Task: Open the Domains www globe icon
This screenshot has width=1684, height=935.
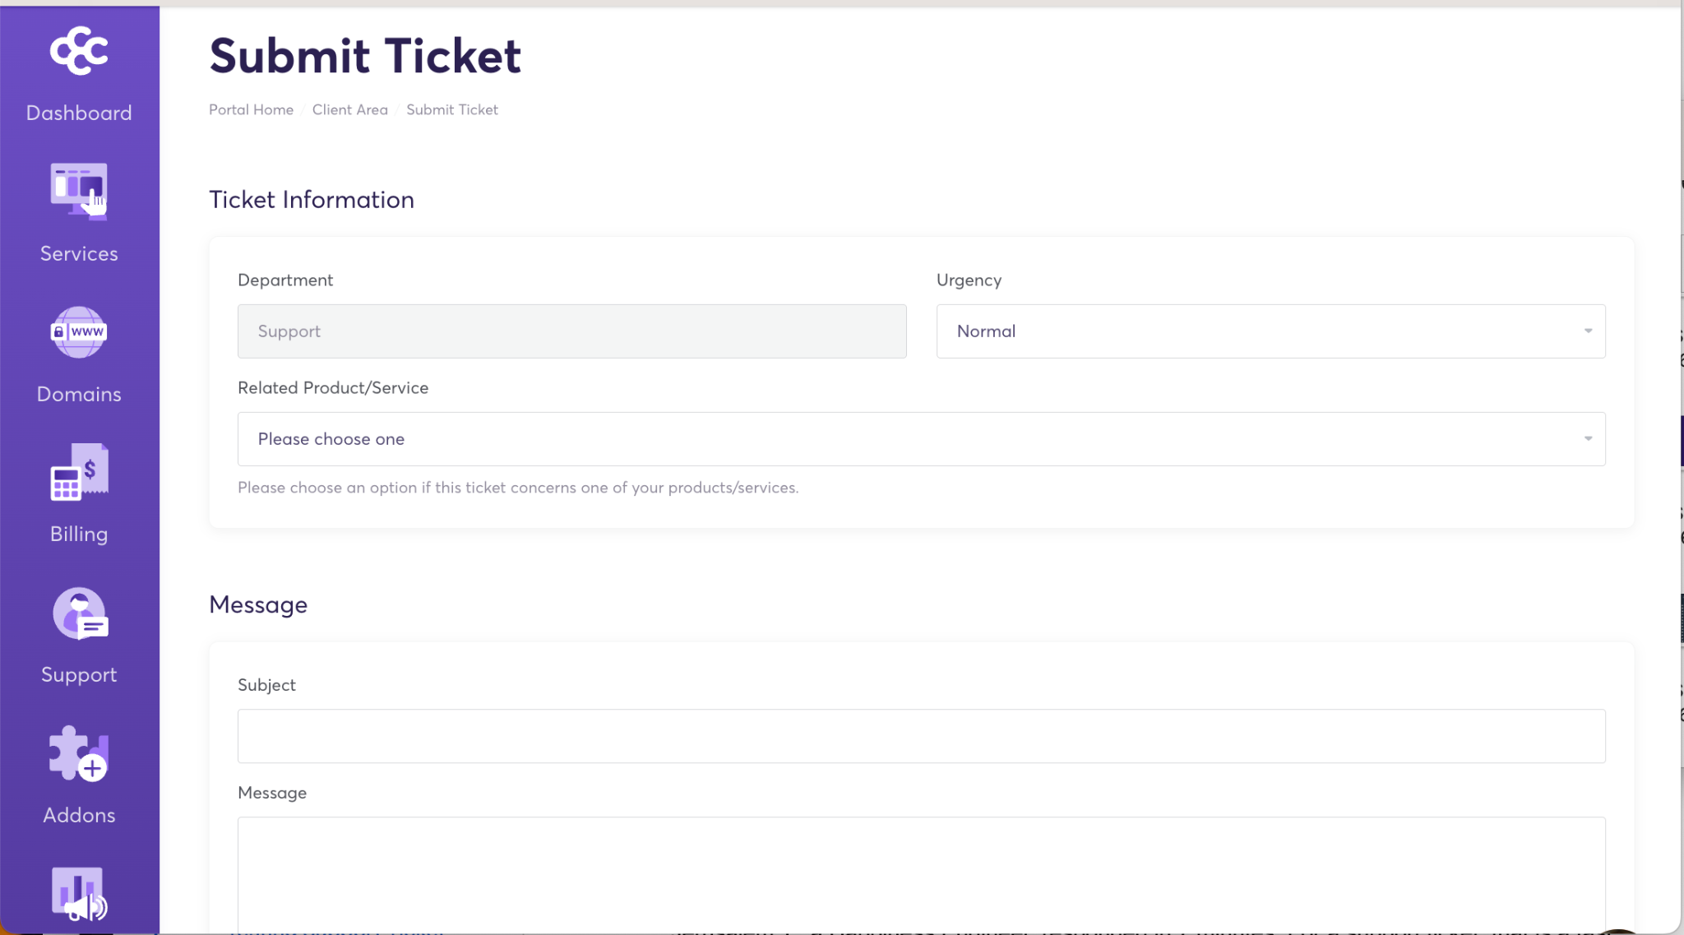Action: [x=79, y=332]
